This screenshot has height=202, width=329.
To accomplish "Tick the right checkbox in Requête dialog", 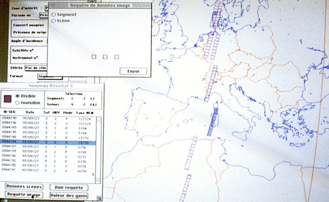I will pyautogui.click(x=117, y=57).
